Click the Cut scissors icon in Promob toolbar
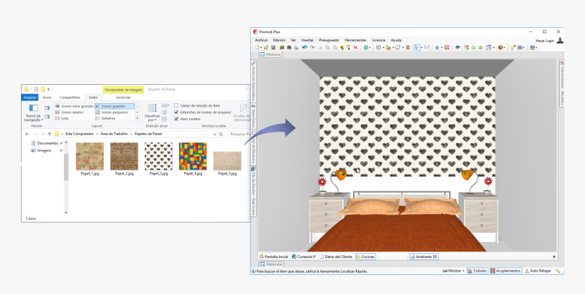 point(320,48)
